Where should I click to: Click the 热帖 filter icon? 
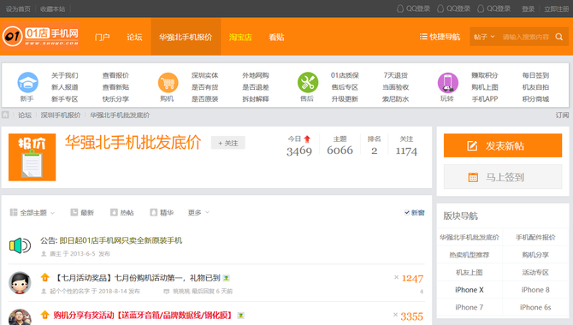(114, 212)
